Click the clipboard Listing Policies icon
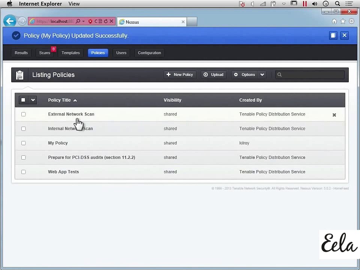Viewport: 360px width, 270px height. [x=20, y=75]
